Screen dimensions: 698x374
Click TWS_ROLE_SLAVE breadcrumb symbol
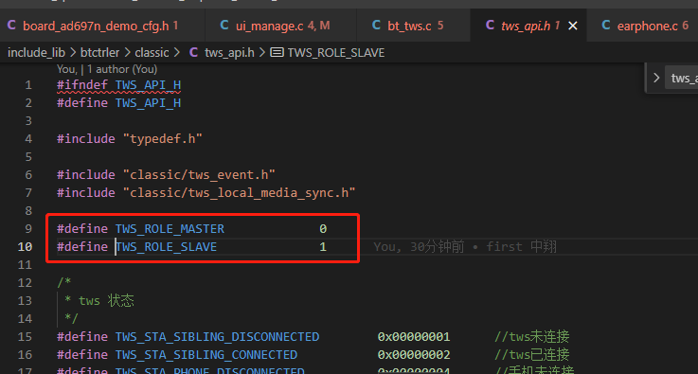click(x=336, y=53)
